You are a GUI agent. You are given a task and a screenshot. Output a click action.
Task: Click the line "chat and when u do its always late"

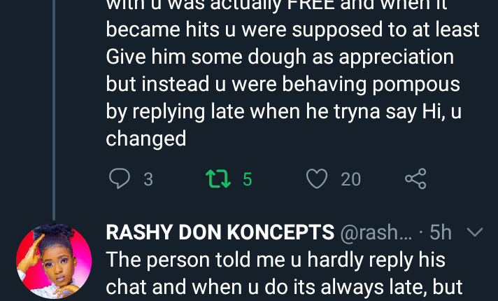283,287
